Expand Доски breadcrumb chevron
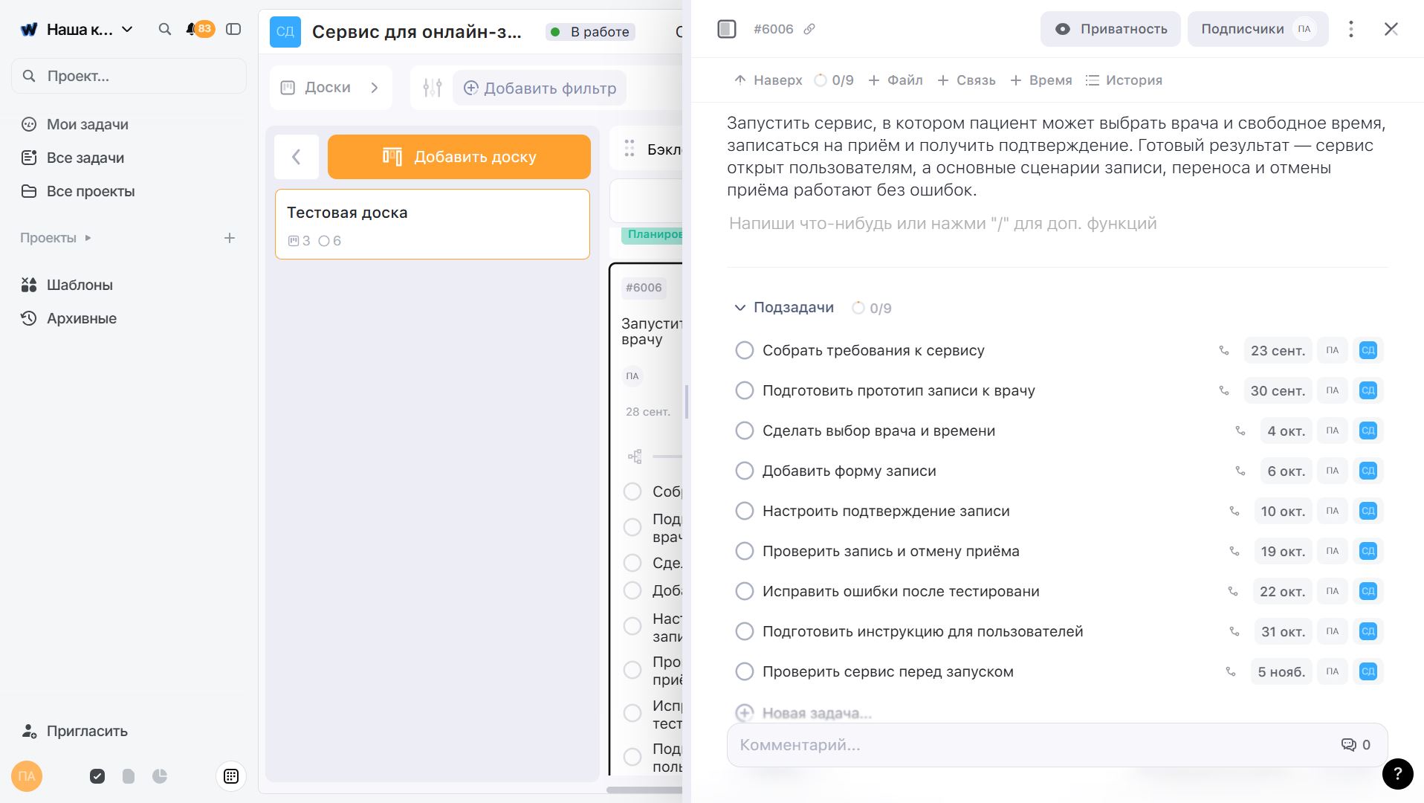The height and width of the screenshot is (803, 1424). coord(375,88)
